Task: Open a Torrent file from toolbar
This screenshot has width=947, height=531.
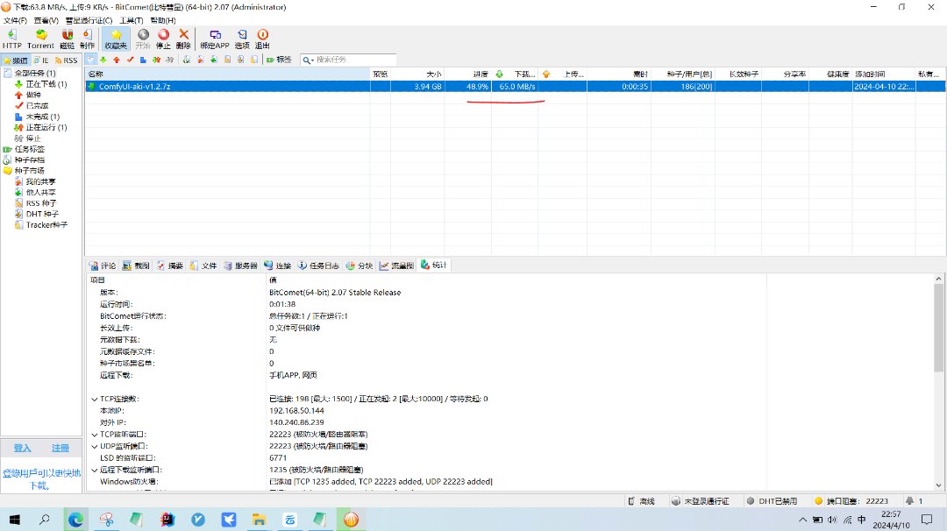Action: [40, 39]
